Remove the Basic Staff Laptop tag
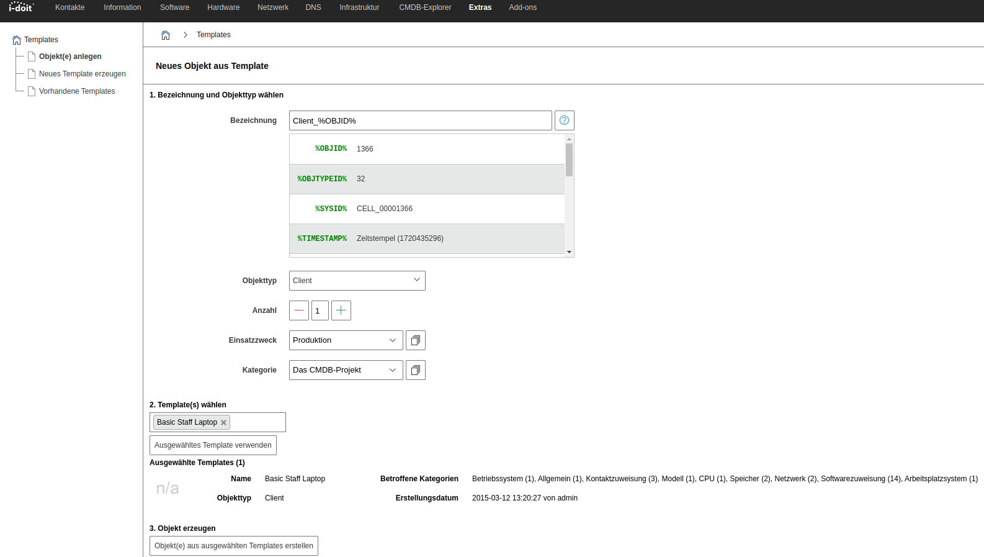Viewport: 984px width, 557px height. tap(223, 422)
